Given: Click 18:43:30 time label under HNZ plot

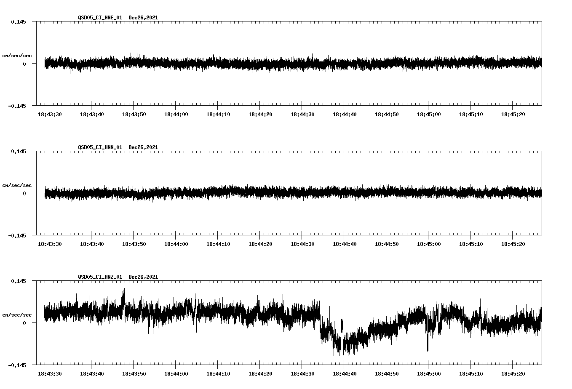Looking at the screenshot, I should [x=50, y=374].
